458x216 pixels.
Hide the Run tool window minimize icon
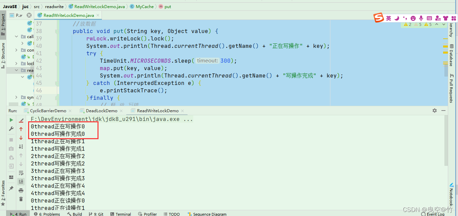point(443,111)
